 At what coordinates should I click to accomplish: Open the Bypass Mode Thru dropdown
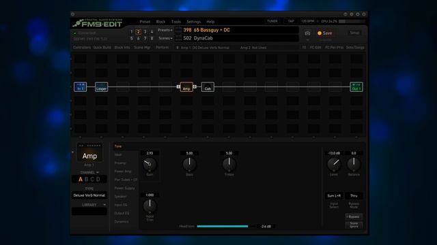click(x=354, y=196)
